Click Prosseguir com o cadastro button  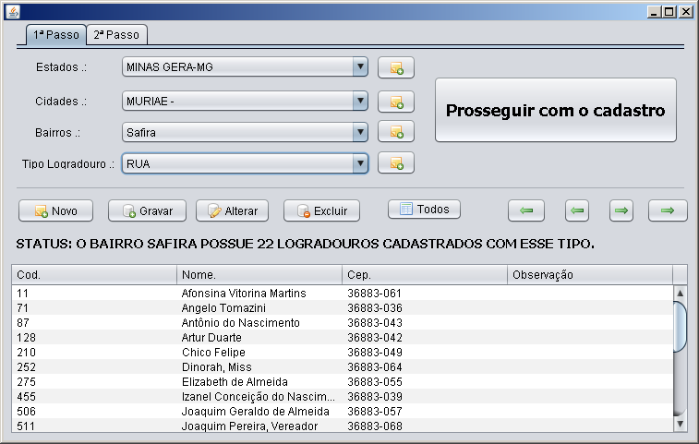(x=556, y=110)
